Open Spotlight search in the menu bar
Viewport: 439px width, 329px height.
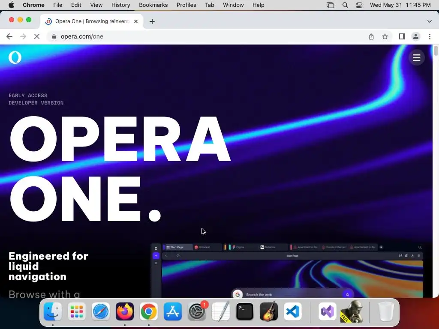click(345, 5)
